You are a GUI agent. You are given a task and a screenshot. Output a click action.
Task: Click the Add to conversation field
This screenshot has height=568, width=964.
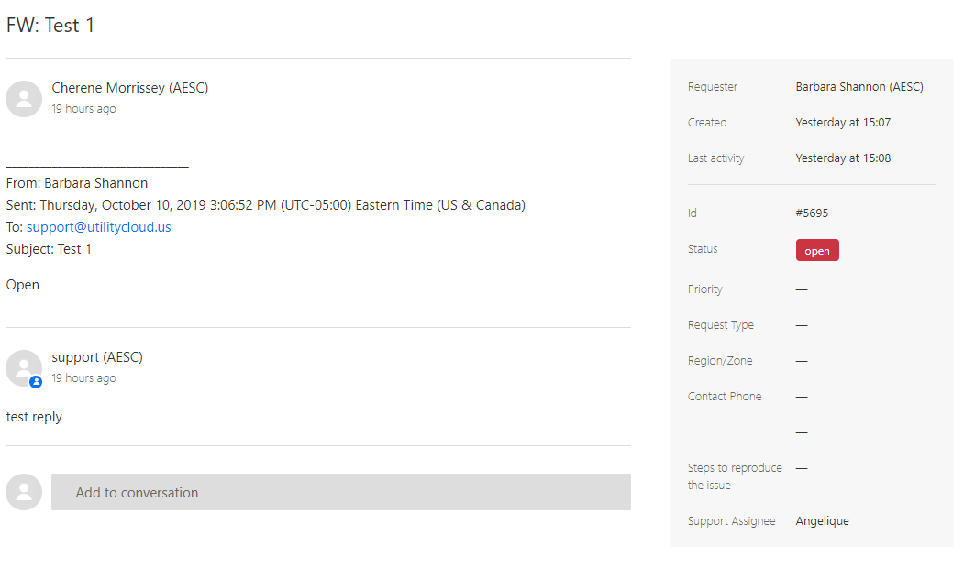point(340,492)
